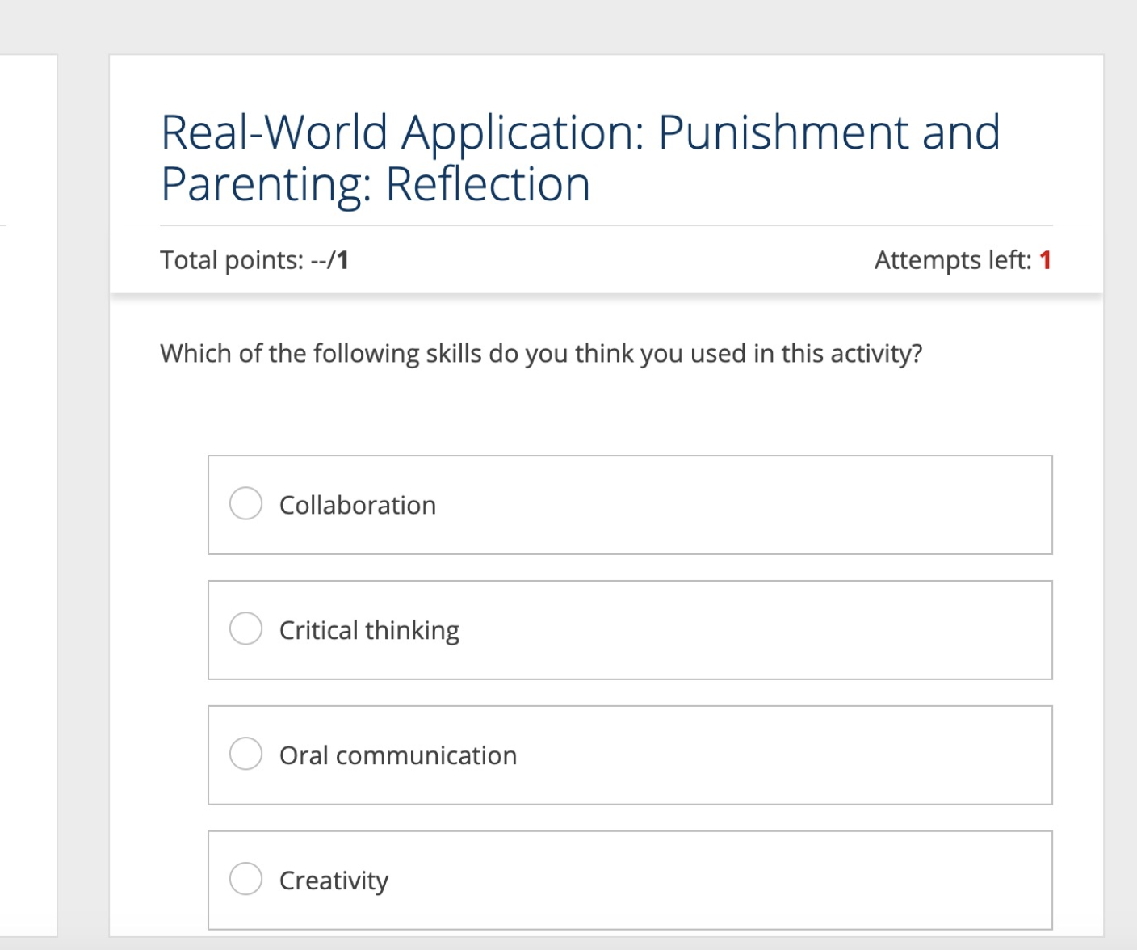
Task: Click the reflection question text
Action: click(543, 353)
